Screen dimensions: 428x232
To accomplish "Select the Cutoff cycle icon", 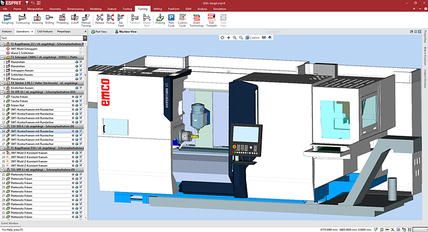I will [74, 20].
